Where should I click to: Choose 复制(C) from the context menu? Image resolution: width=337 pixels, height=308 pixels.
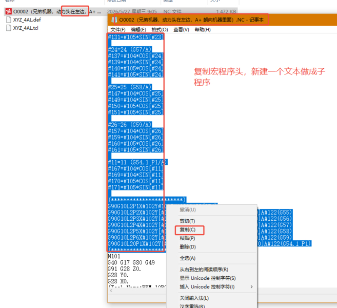(187, 229)
